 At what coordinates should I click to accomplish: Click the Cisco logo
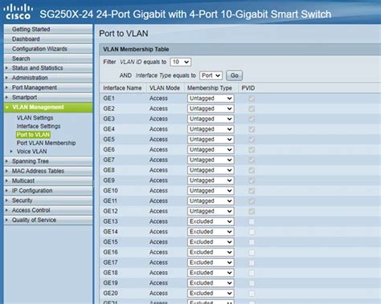[x=18, y=12]
